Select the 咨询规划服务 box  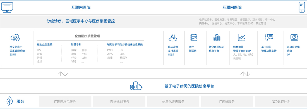coord(119,101)
